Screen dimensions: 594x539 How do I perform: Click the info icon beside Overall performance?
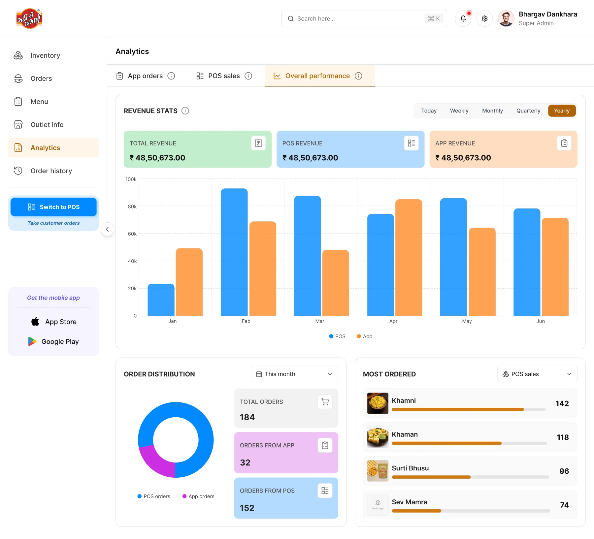(x=358, y=76)
